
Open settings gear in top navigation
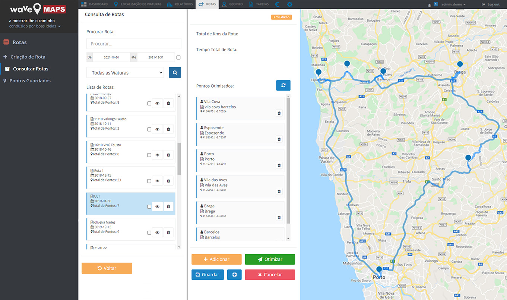pyautogui.click(x=289, y=4)
